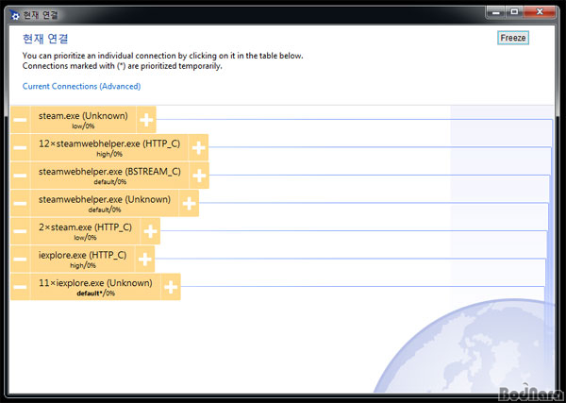Lower priority of steamwebhelper.exe (BSTREAM_C)
Viewport: 566px width, 403px height.
(x=20, y=176)
